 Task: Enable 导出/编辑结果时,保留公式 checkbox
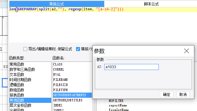pos(25,49)
